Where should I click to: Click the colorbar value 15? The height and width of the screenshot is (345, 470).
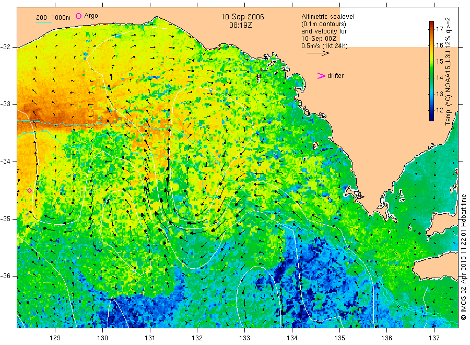click(x=439, y=62)
